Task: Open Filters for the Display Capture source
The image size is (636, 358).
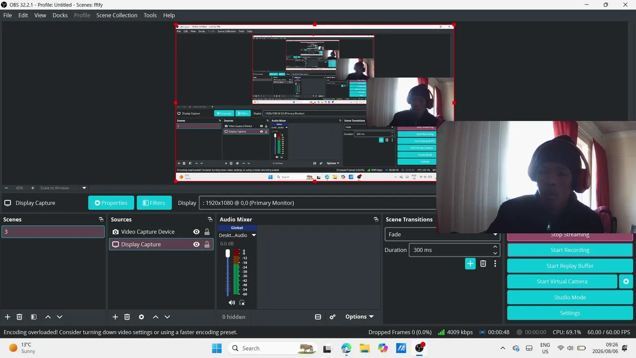Action: pos(154,203)
